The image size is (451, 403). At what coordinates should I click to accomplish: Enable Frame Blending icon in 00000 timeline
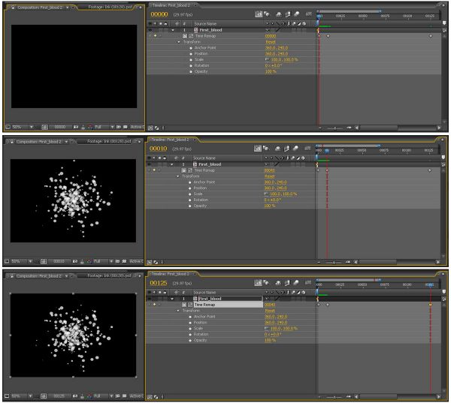[288, 14]
